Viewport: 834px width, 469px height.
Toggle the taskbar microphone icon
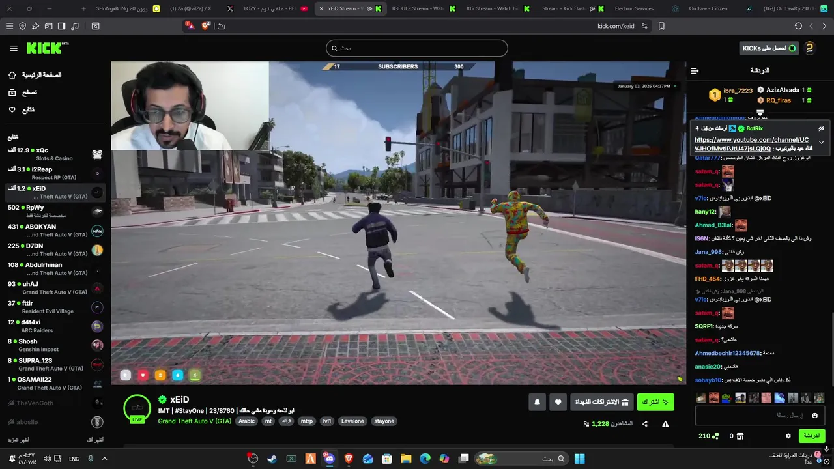[x=91, y=459]
